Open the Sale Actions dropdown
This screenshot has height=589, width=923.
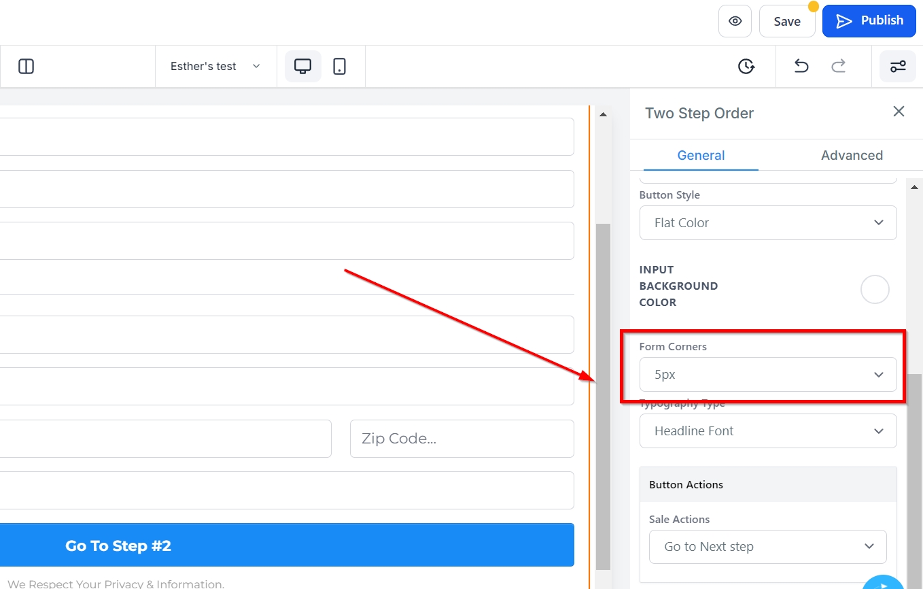point(767,547)
